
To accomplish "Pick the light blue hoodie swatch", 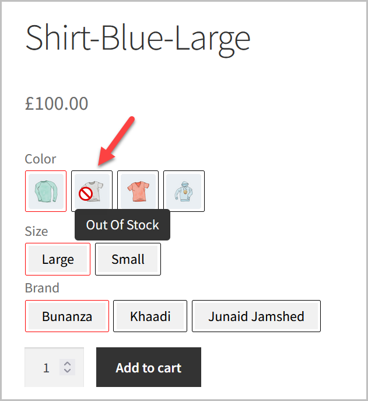I will (x=184, y=191).
